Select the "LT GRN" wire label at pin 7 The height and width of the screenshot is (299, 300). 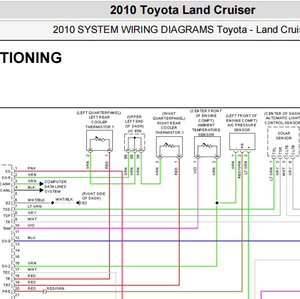tap(34, 207)
